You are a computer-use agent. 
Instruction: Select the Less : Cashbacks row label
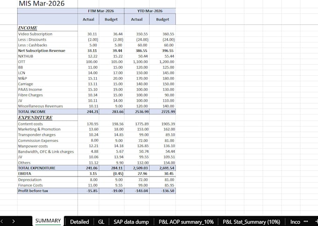click(32, 45)
